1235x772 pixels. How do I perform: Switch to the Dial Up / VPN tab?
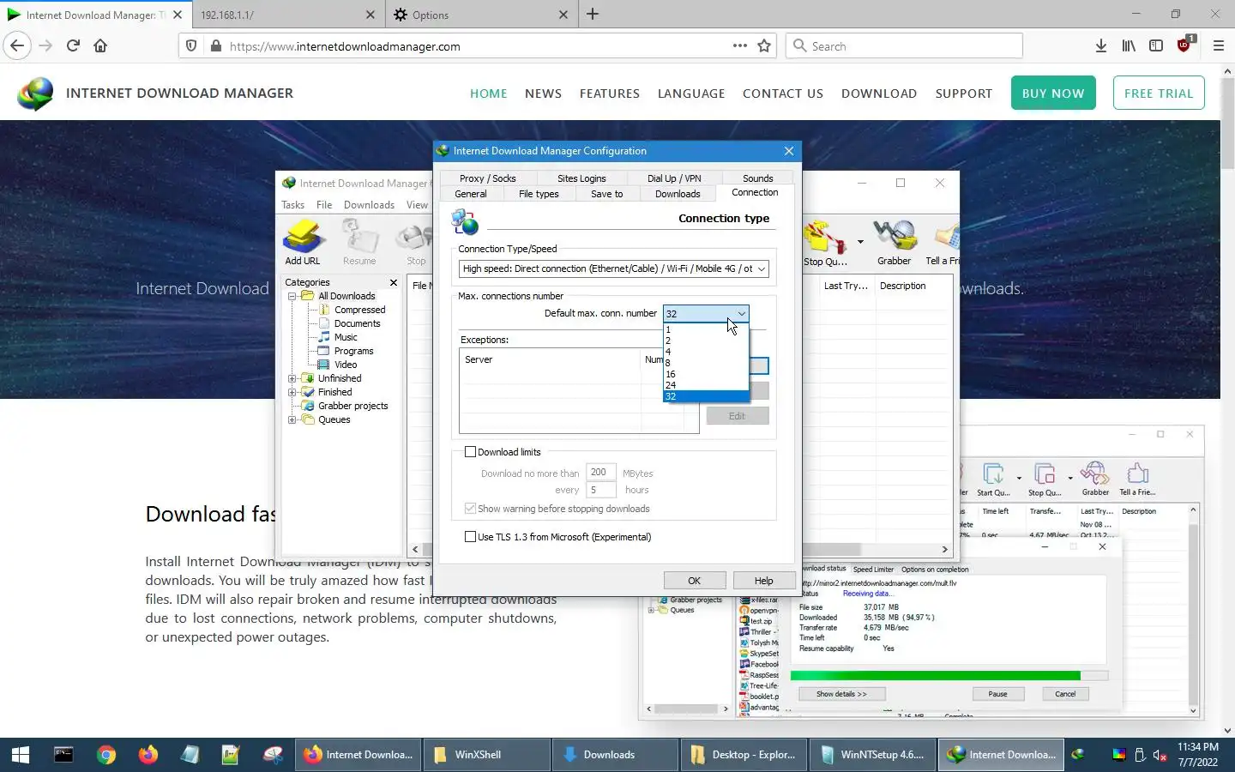[674, 178]
